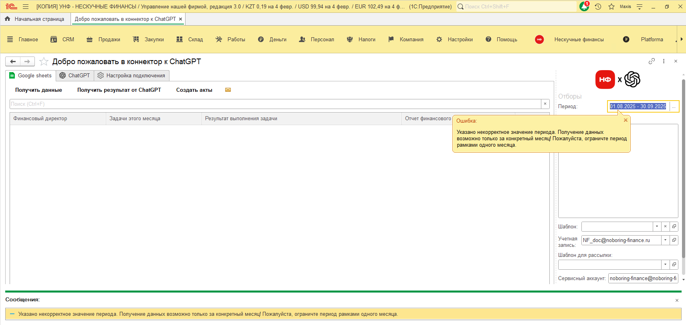Expand the Шаблон dropdown list
Viewport: 686px width, 325px height.
click(x=657, y=226)
